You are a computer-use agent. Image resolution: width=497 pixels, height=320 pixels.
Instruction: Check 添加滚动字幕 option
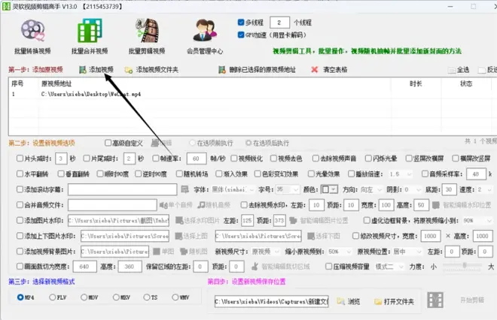point(20,189)
